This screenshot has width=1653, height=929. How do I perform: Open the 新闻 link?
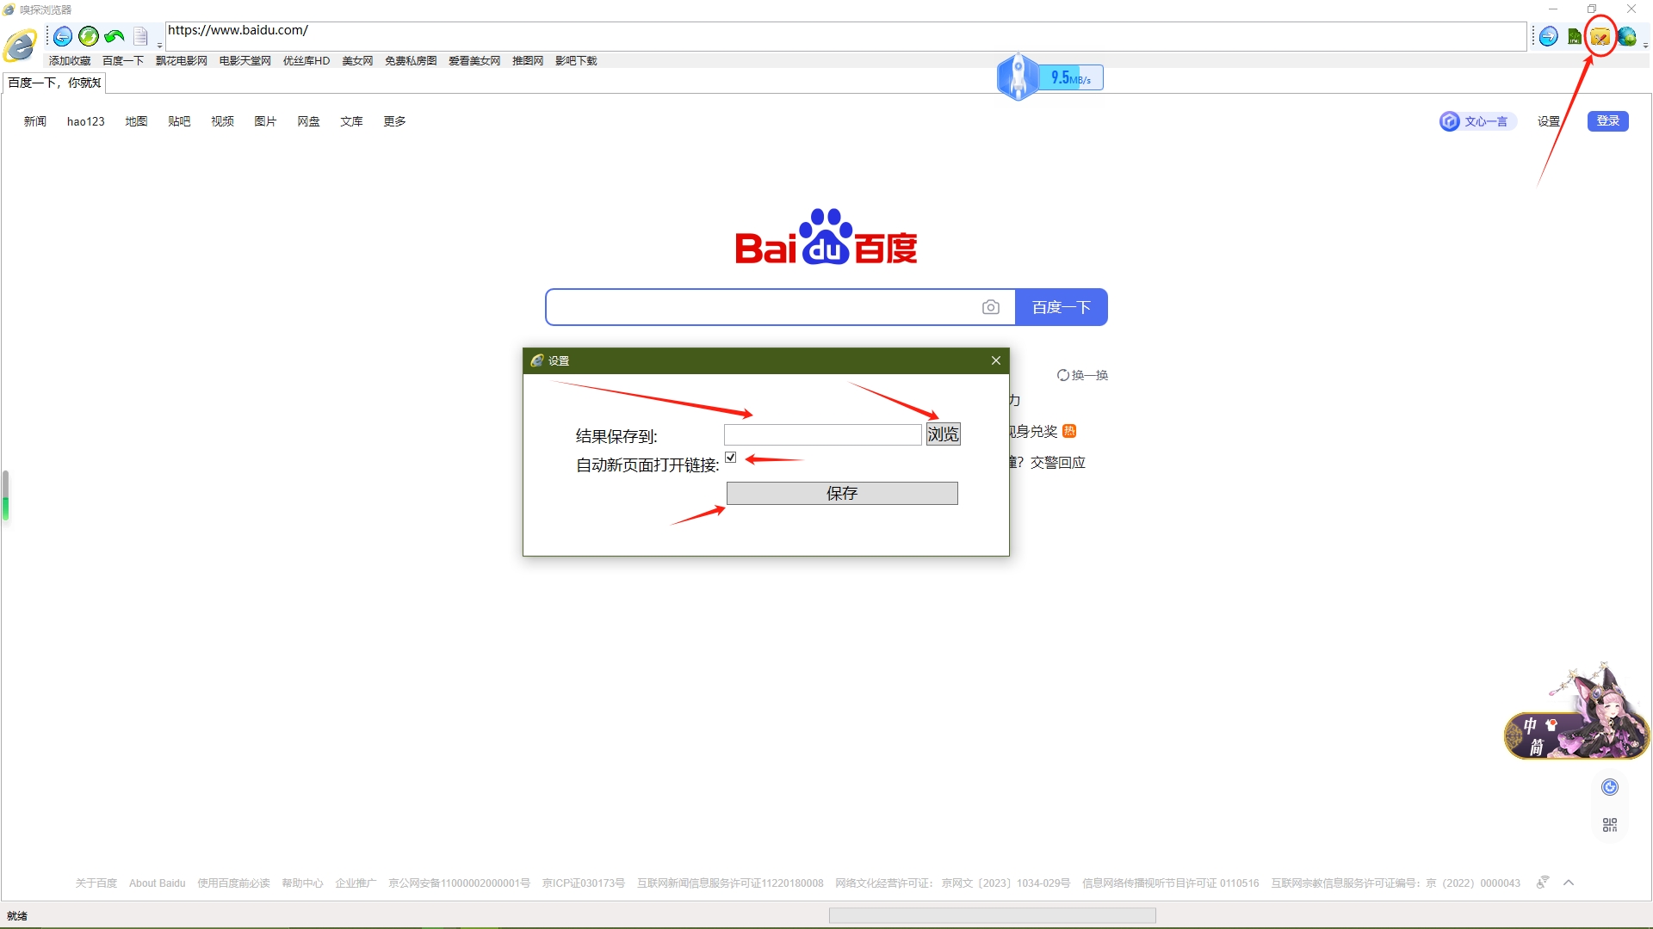(35, 121)
